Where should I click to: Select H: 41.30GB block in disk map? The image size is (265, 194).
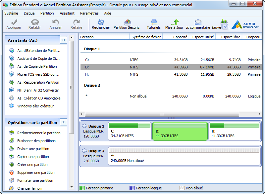click(235, 131)
